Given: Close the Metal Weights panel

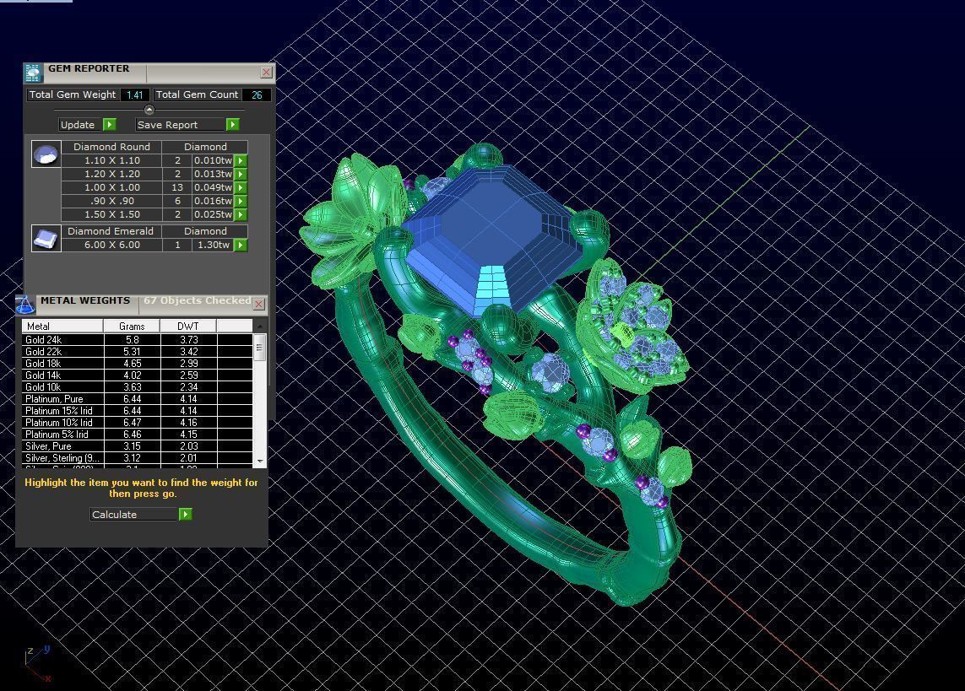Looking at the screenshot, I should click(x=259, y=304).
